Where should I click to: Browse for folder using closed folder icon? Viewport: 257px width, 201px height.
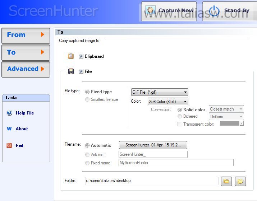(x=226, y=181)
